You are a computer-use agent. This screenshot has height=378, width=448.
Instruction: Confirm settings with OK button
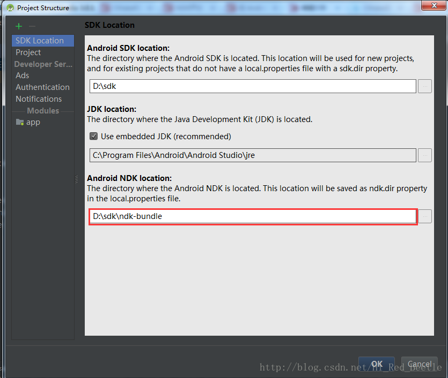pyautogui.click(x=377, y=364)
